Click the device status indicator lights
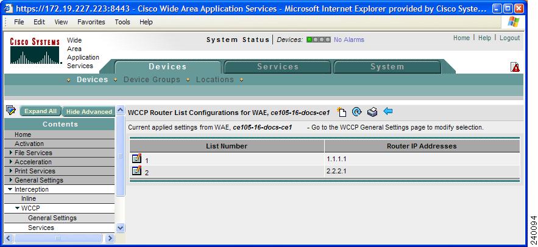Viewport: 538px width, 247px height. [x=319, y=40]
